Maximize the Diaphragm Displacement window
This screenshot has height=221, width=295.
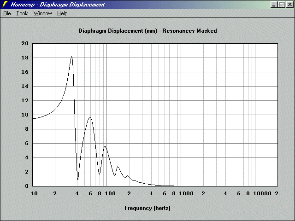282,4
